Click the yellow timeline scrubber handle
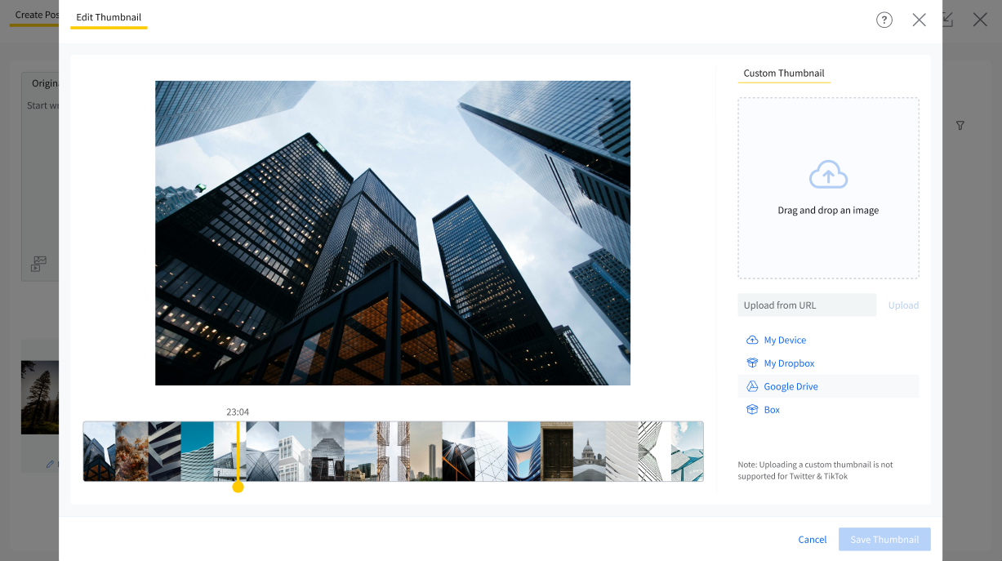This screenshot has height=561, width=1002. tap(238, 488)
